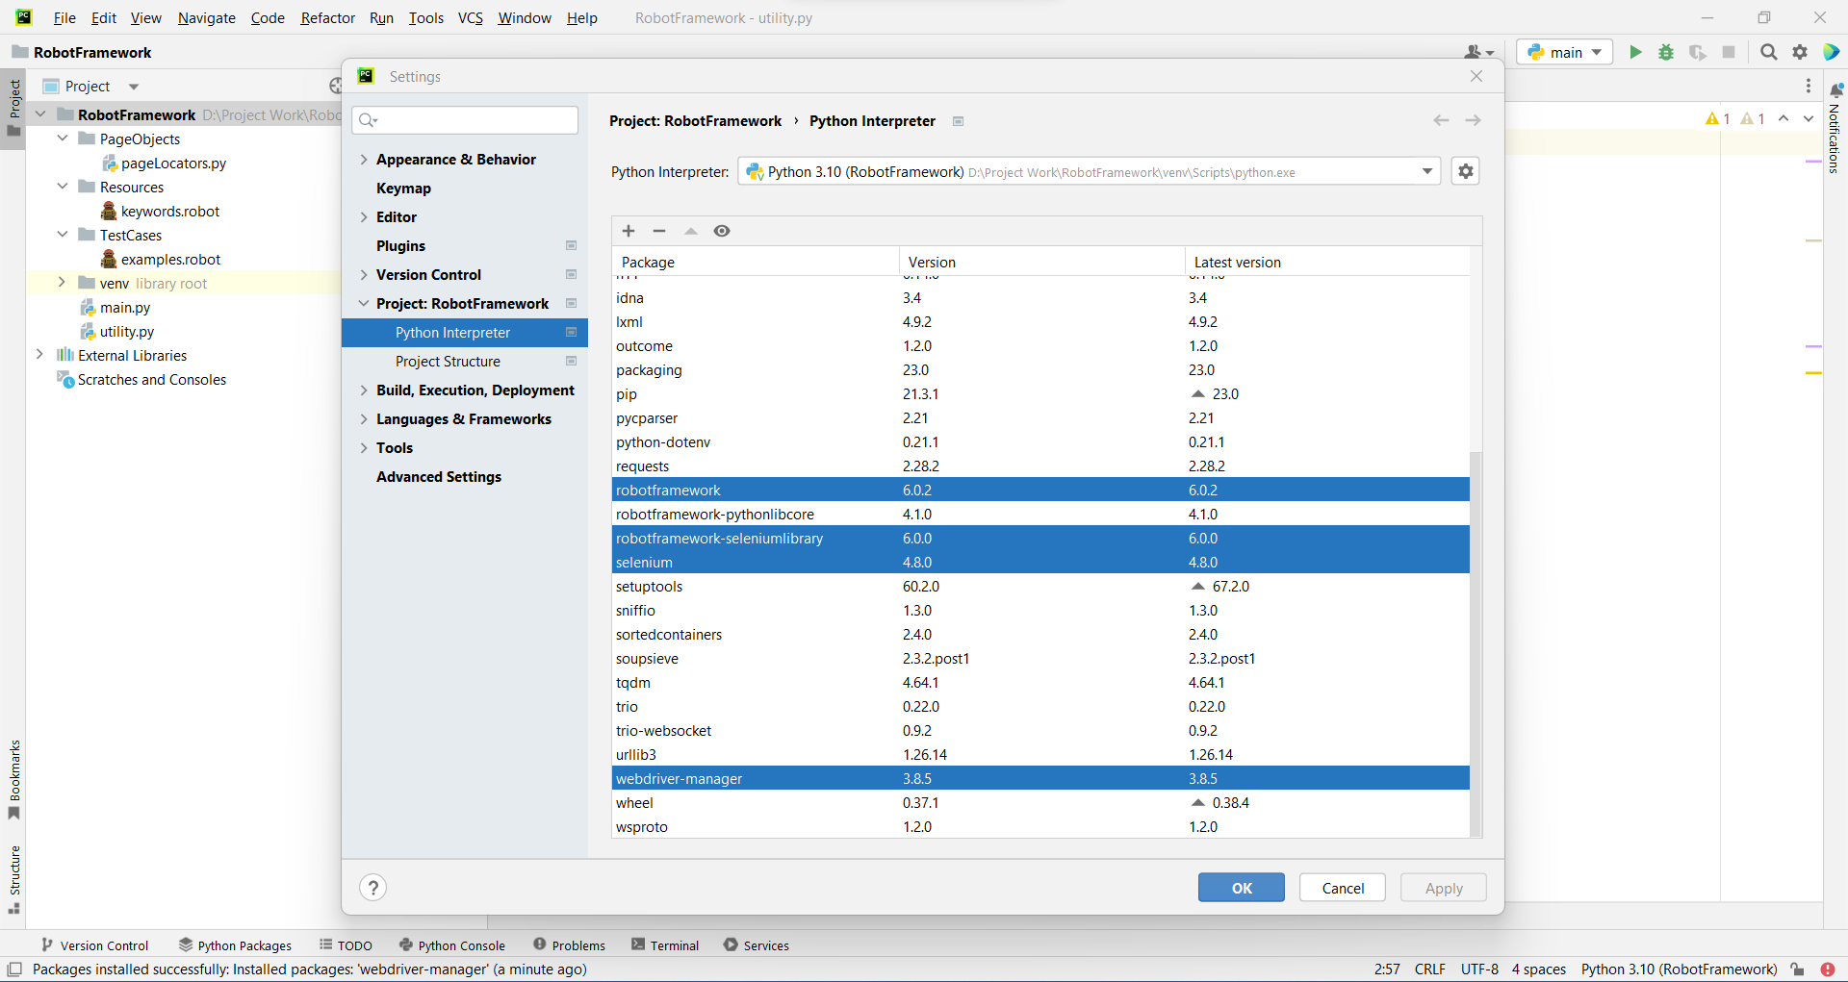
Task: Apply the settings changes
Action: (1443, 887)
